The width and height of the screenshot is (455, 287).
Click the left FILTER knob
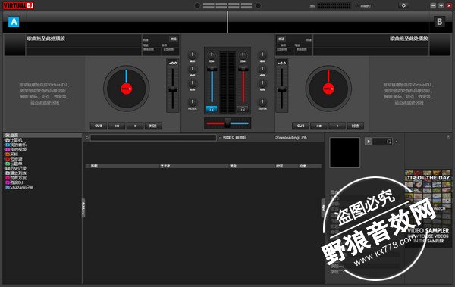[193, 102]
